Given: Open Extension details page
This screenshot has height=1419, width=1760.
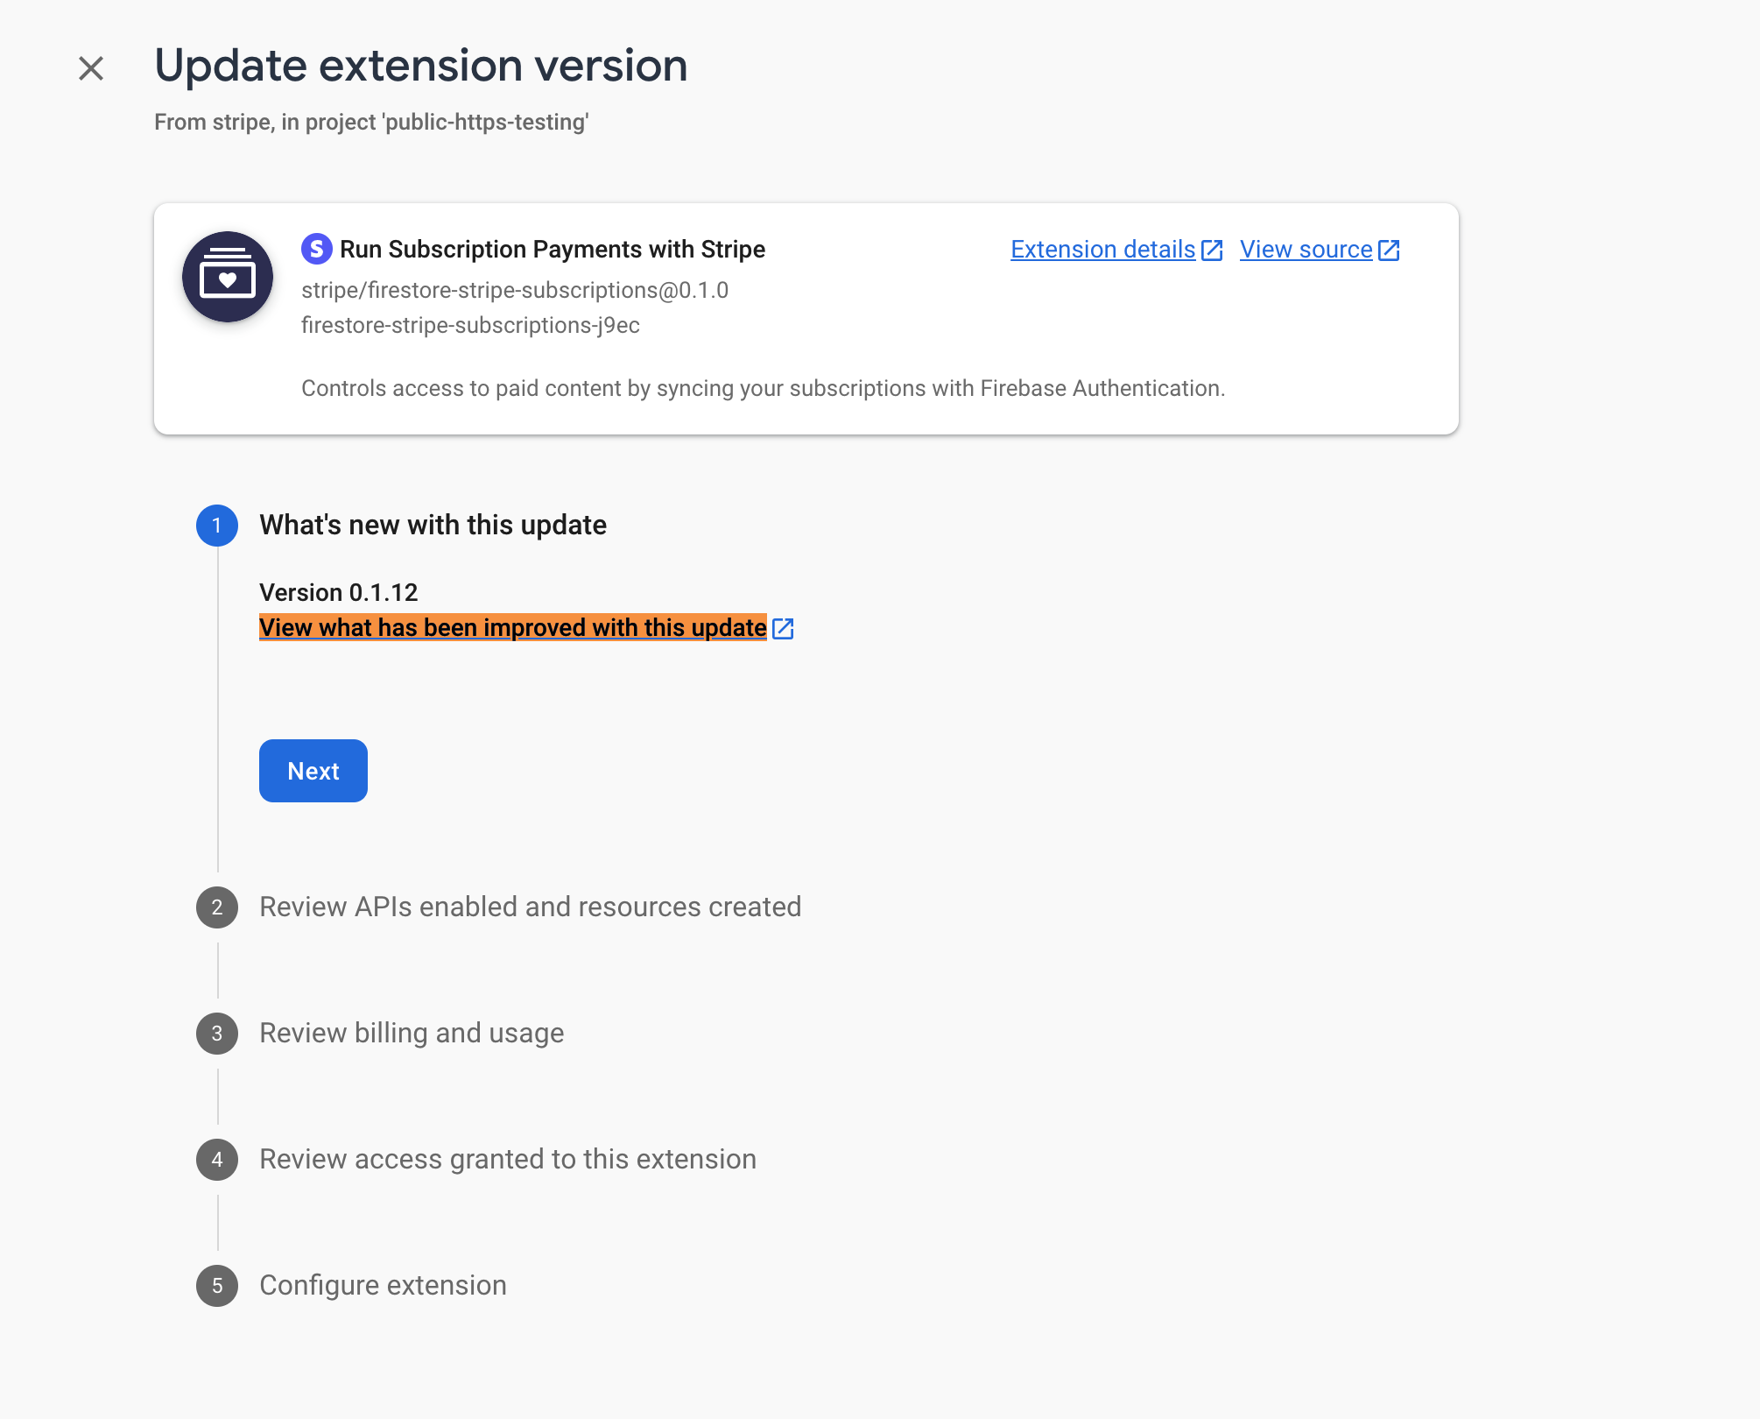Looking at the screenshot, I should [1102, 250].
